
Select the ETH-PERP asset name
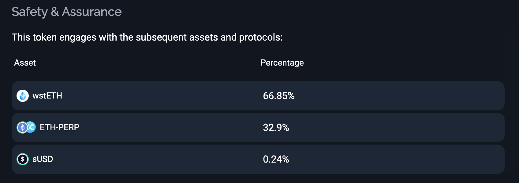[59, 127]
